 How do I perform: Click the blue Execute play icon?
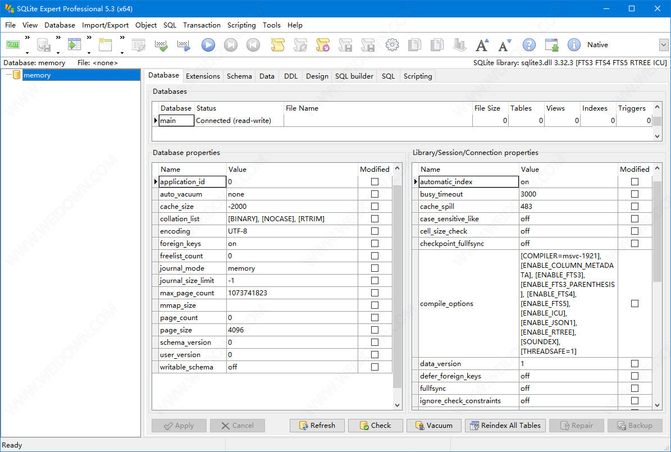coord(208,44)
